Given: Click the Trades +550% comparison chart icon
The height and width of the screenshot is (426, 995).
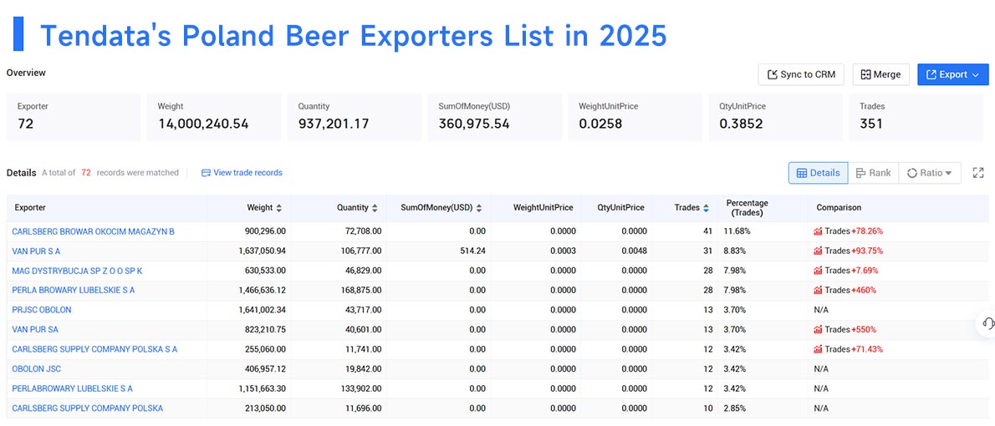Looking at the screenshot, I should coord(818,330).
